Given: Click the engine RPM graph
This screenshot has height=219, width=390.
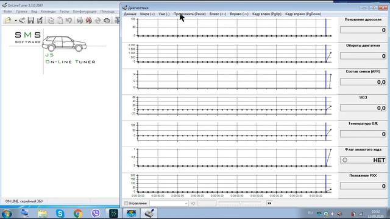Looking at the screenshot, I should (234, 54).
